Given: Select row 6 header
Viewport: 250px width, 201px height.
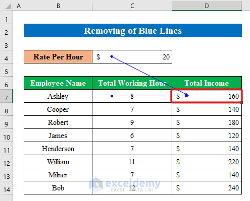Looking at the screenshot, I should (x=6, y=83).
